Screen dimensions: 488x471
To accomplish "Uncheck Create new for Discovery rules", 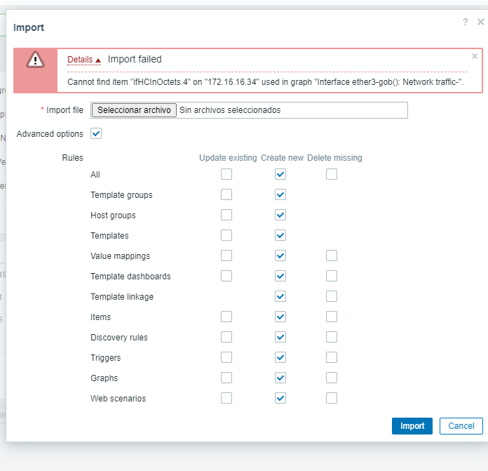I will [280, 337].
